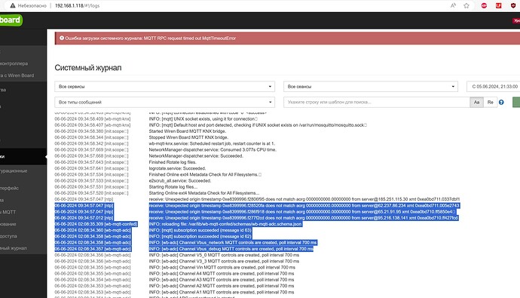
Task: Click the red badge in top header
Action: click(x=516, y=20)
